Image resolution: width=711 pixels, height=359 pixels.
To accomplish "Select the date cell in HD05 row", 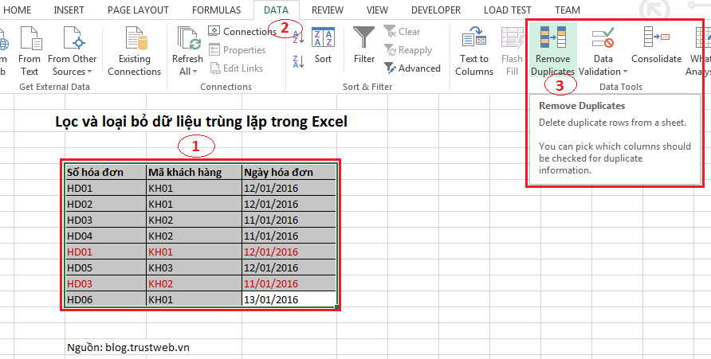I will click(x=289, y=267).
